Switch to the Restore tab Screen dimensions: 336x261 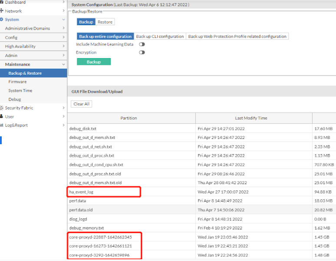tap(105, 22)
